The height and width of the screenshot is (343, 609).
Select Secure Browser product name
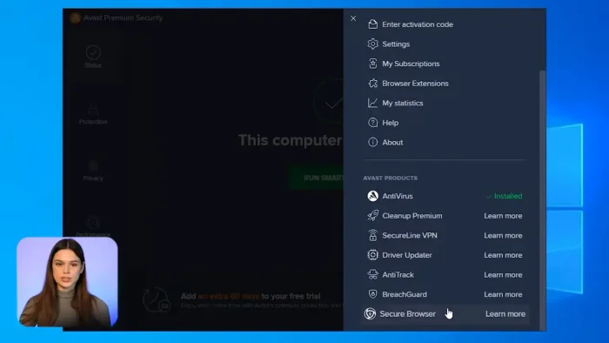(407, 314)
